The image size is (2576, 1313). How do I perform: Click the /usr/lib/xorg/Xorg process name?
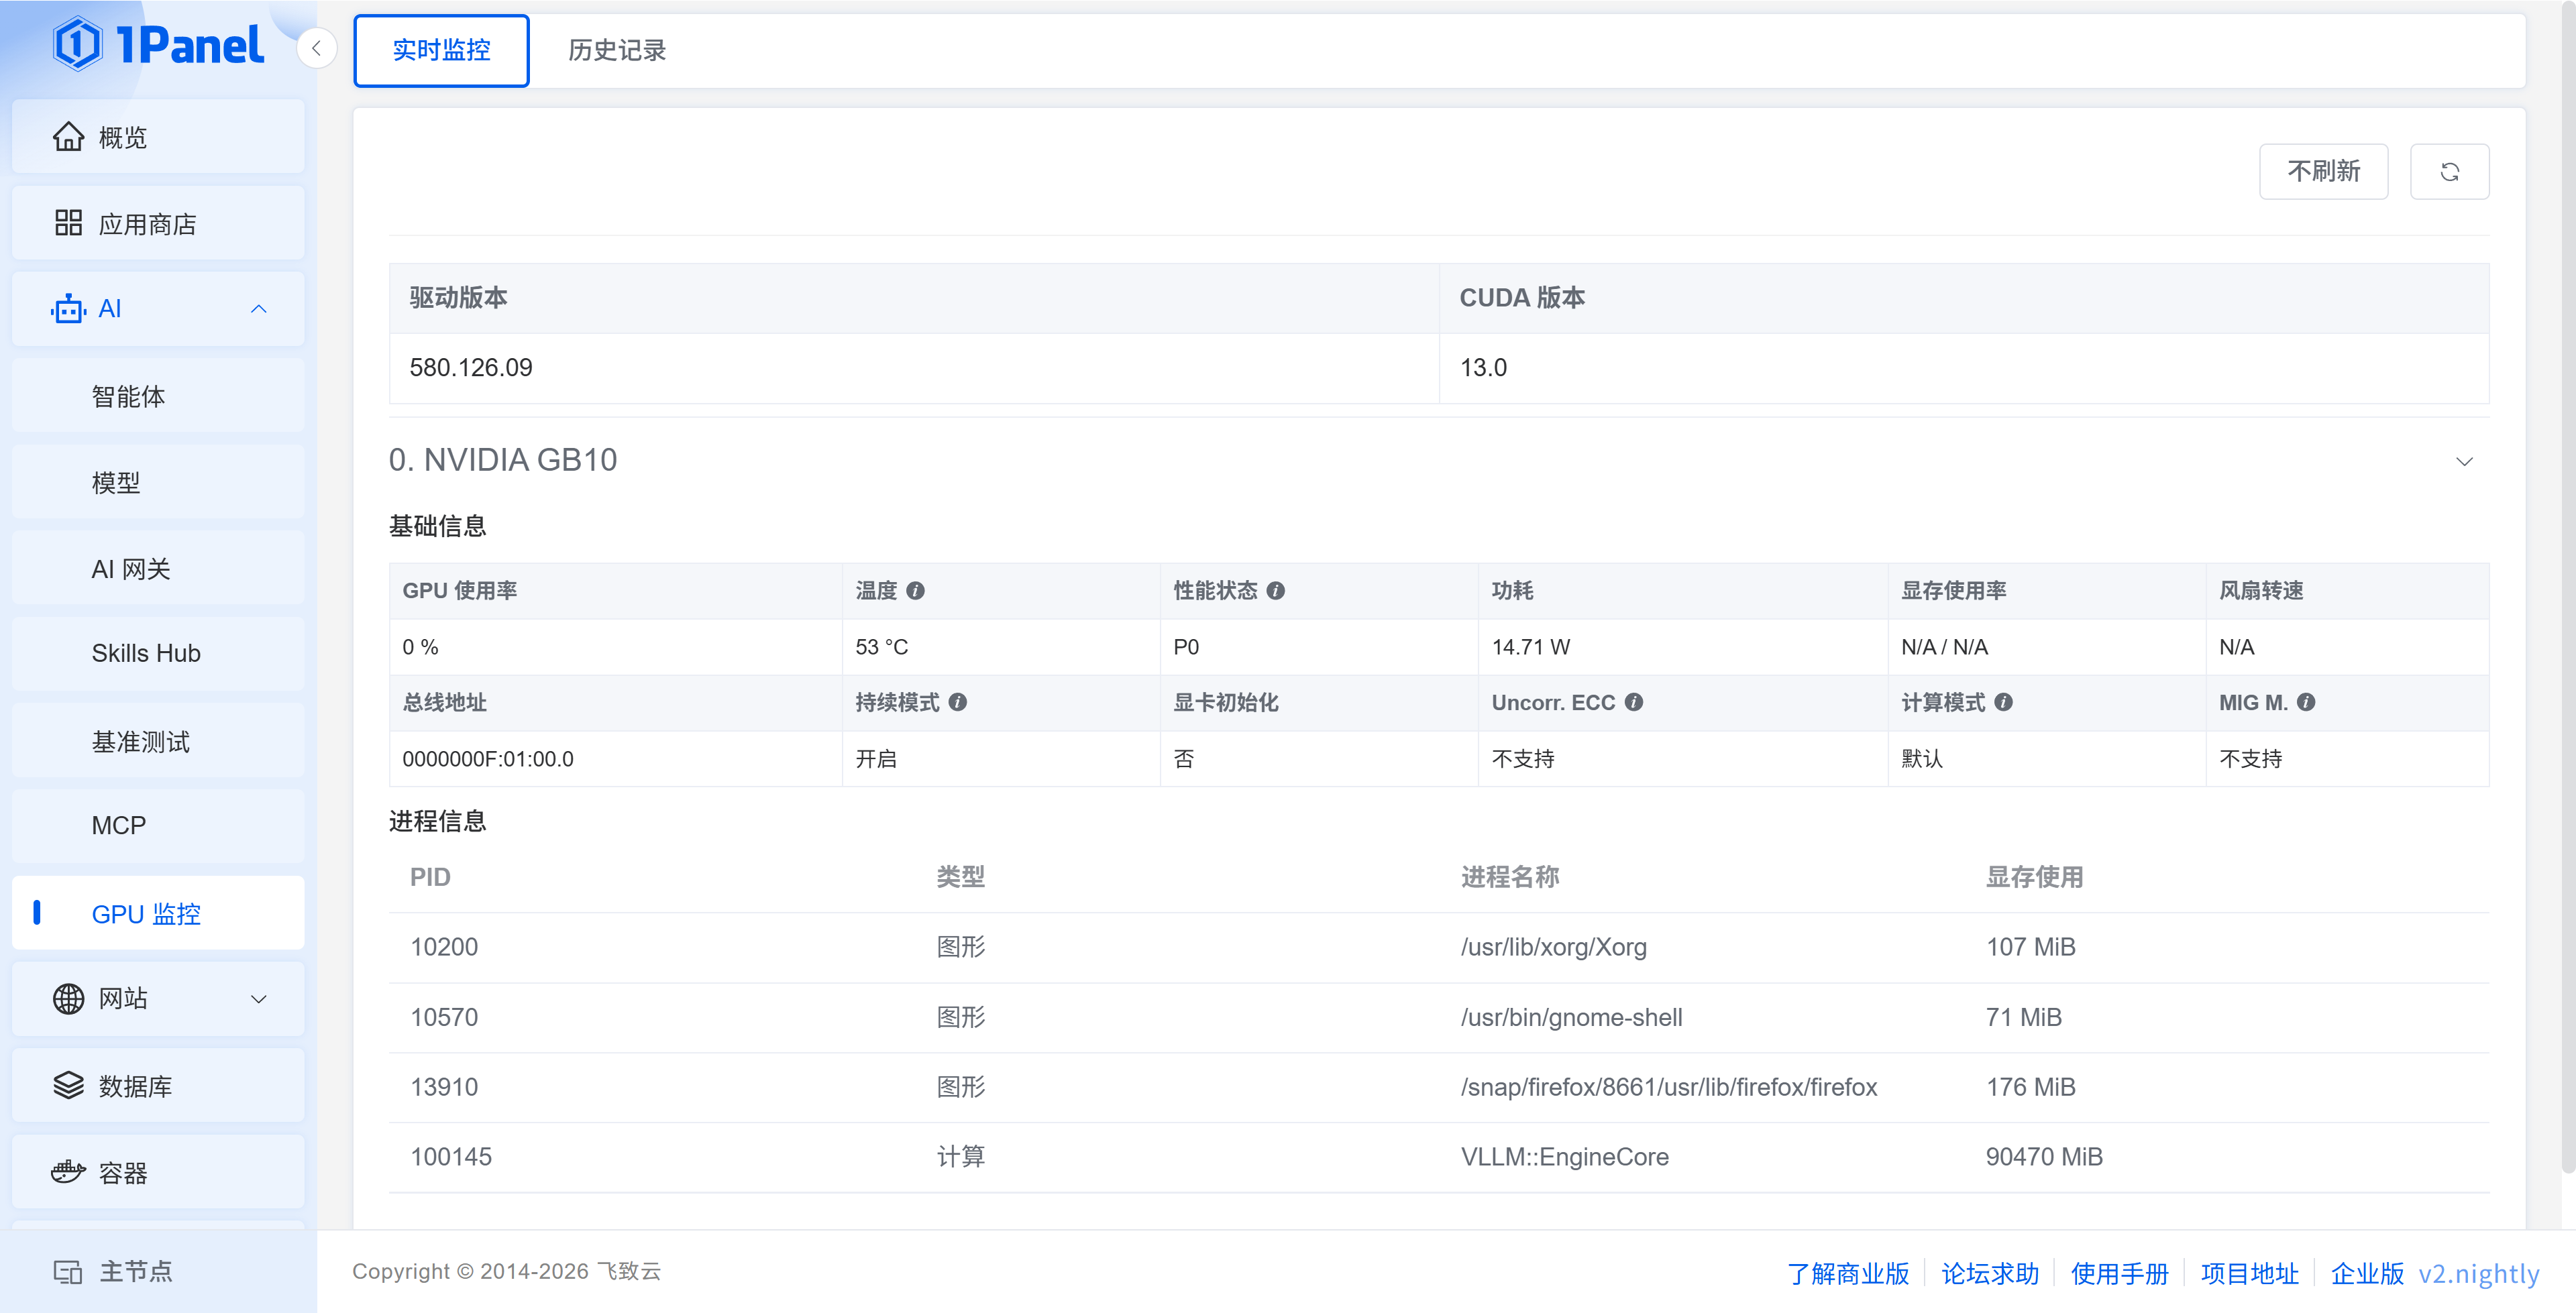click(x=1554, y=947)
